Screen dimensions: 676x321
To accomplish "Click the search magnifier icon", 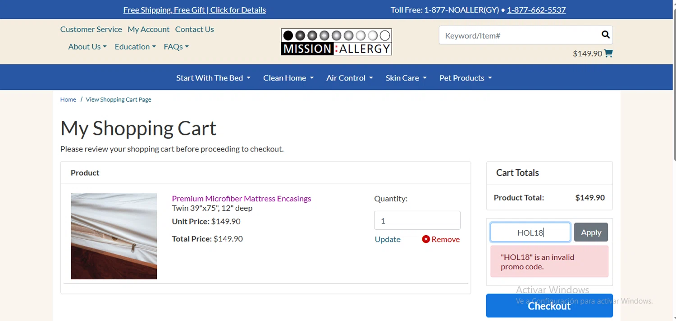I will pyautogui.click(x=605, y=35).
